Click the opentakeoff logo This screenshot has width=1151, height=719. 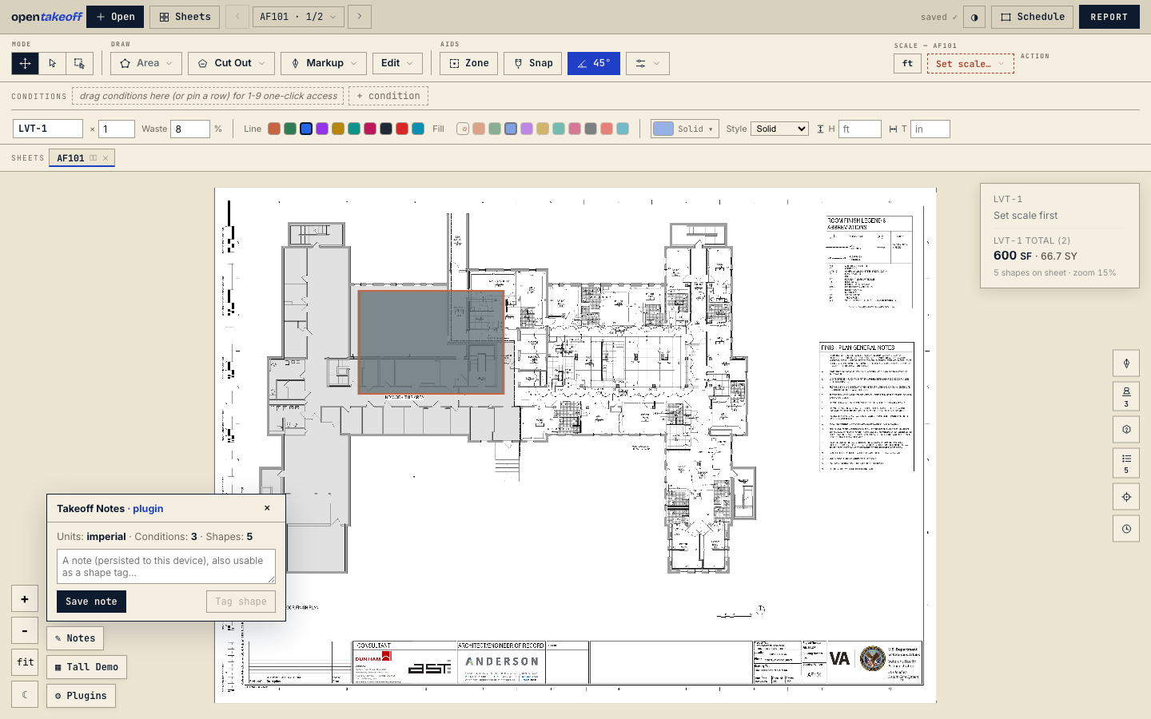(46, 17)
